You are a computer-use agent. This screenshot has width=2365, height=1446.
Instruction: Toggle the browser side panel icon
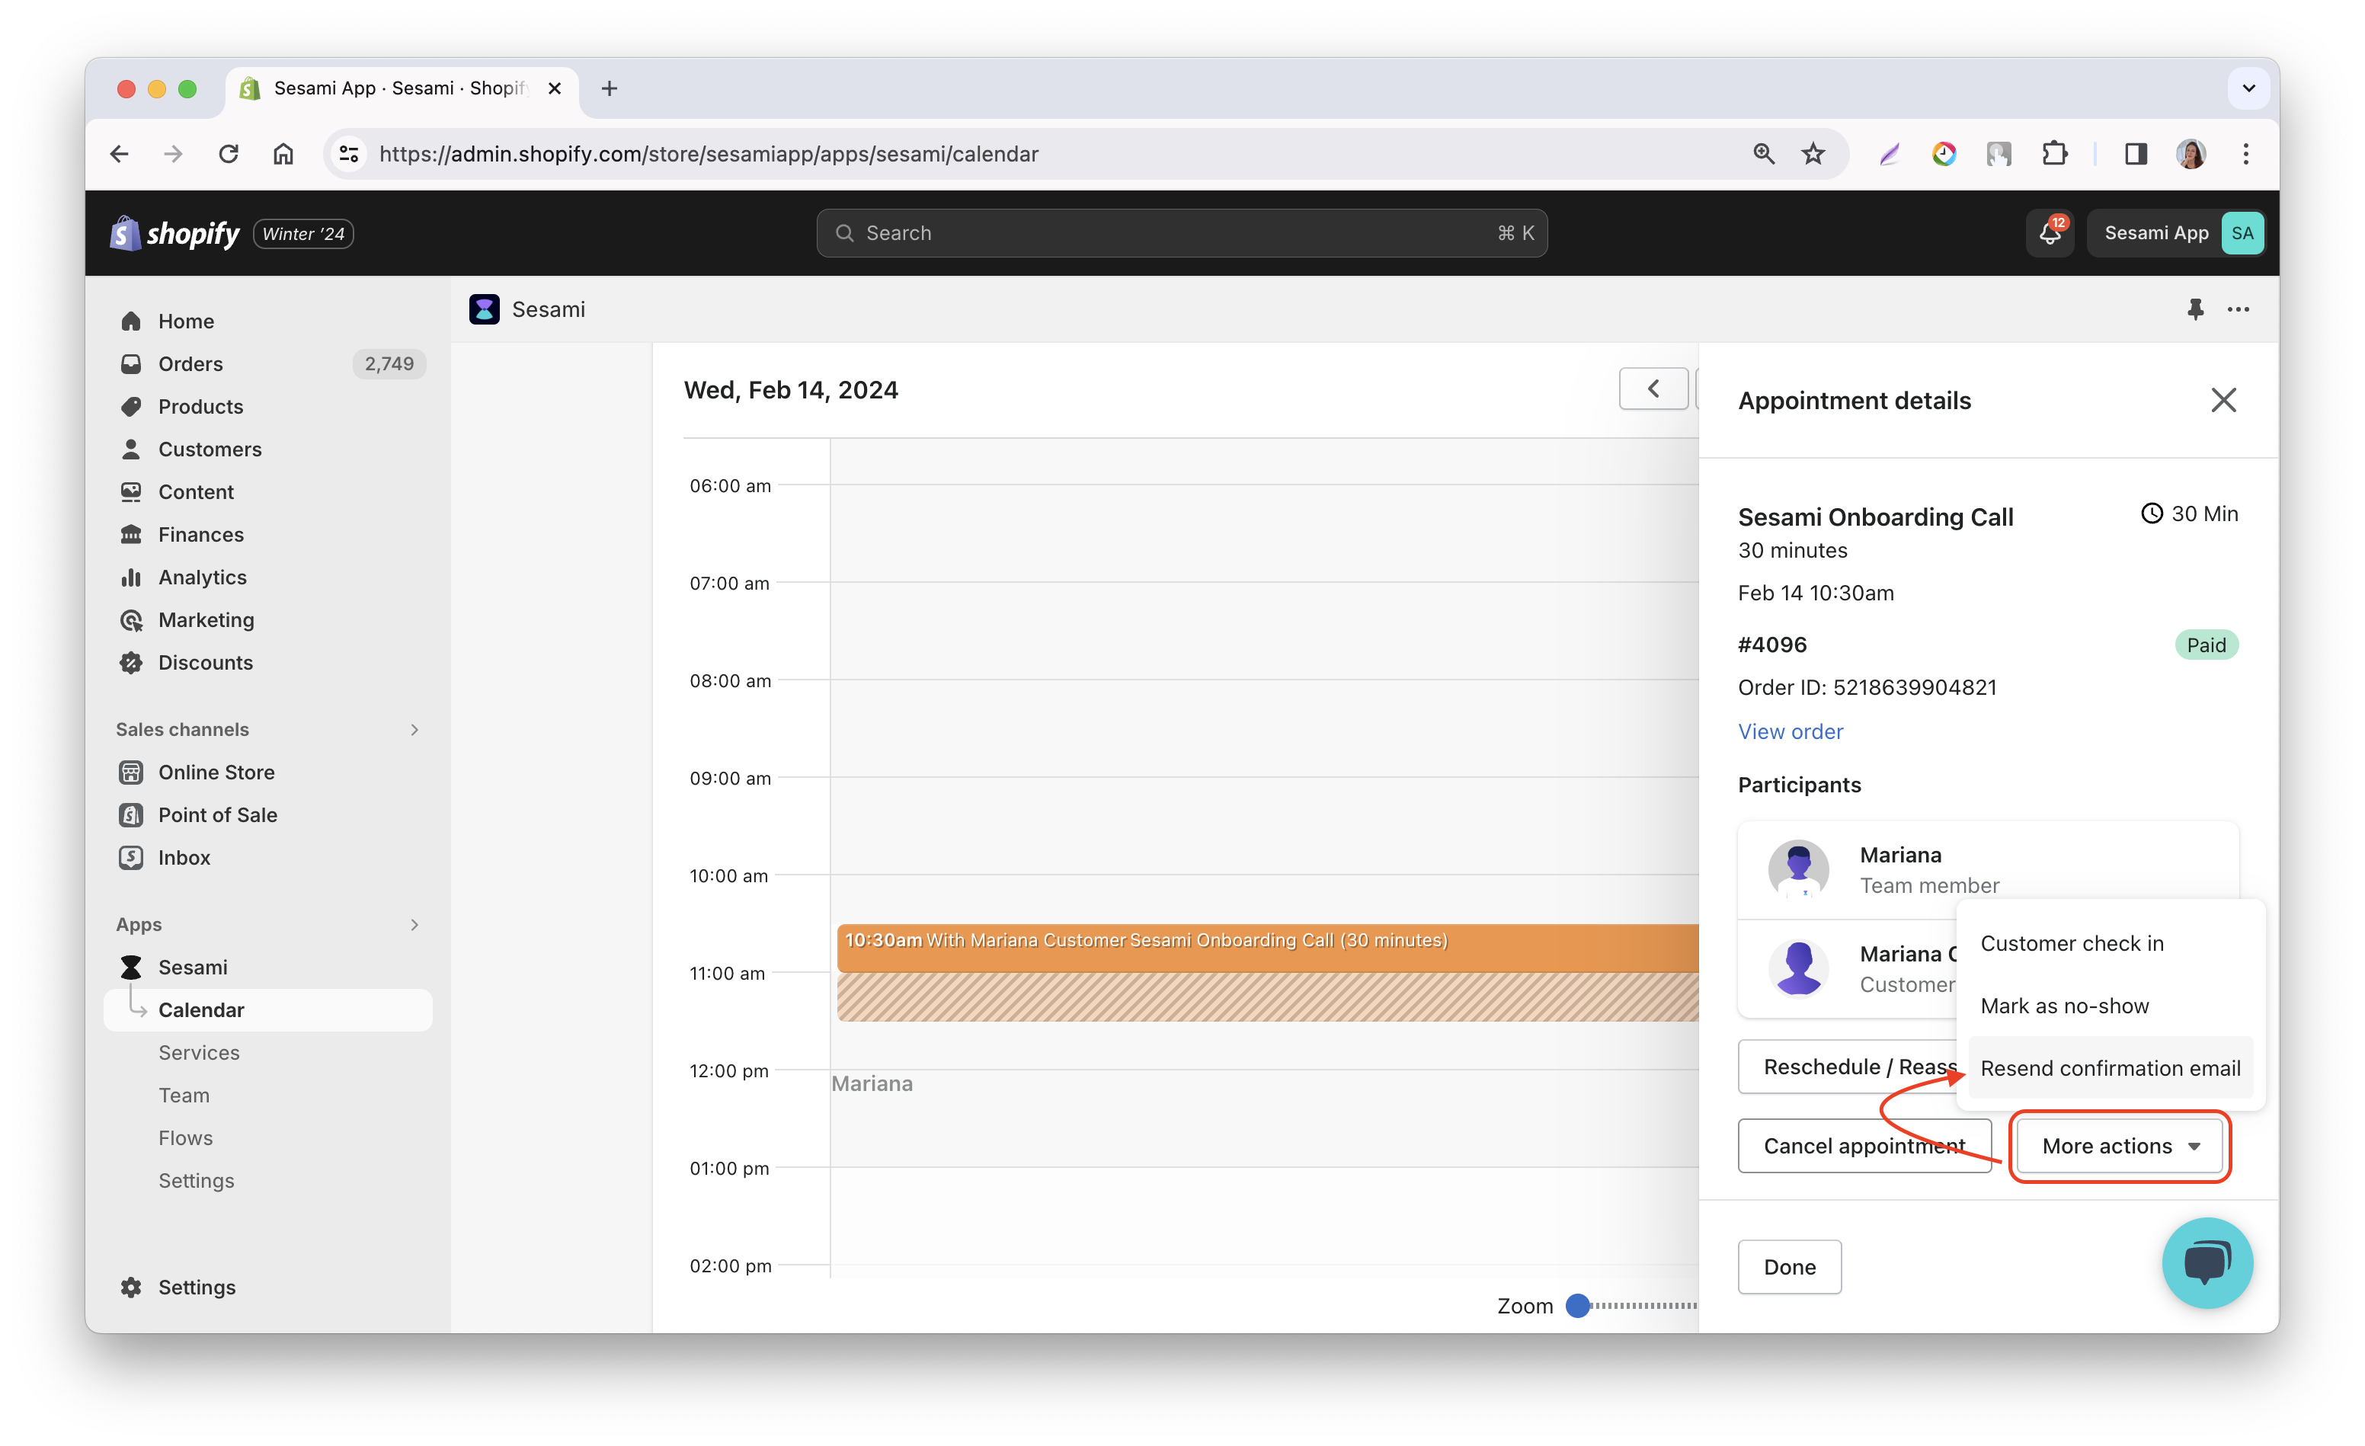[2135, 154]
